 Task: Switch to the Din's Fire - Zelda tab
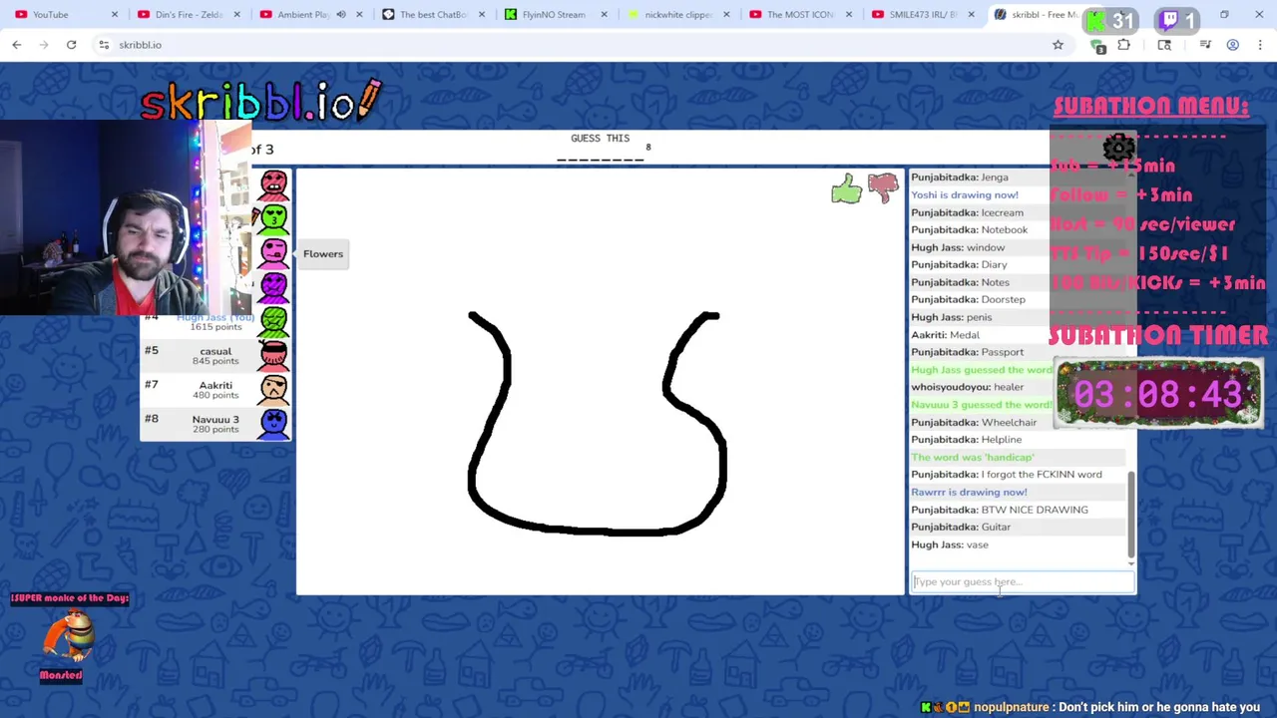click(x=185, y=14)
